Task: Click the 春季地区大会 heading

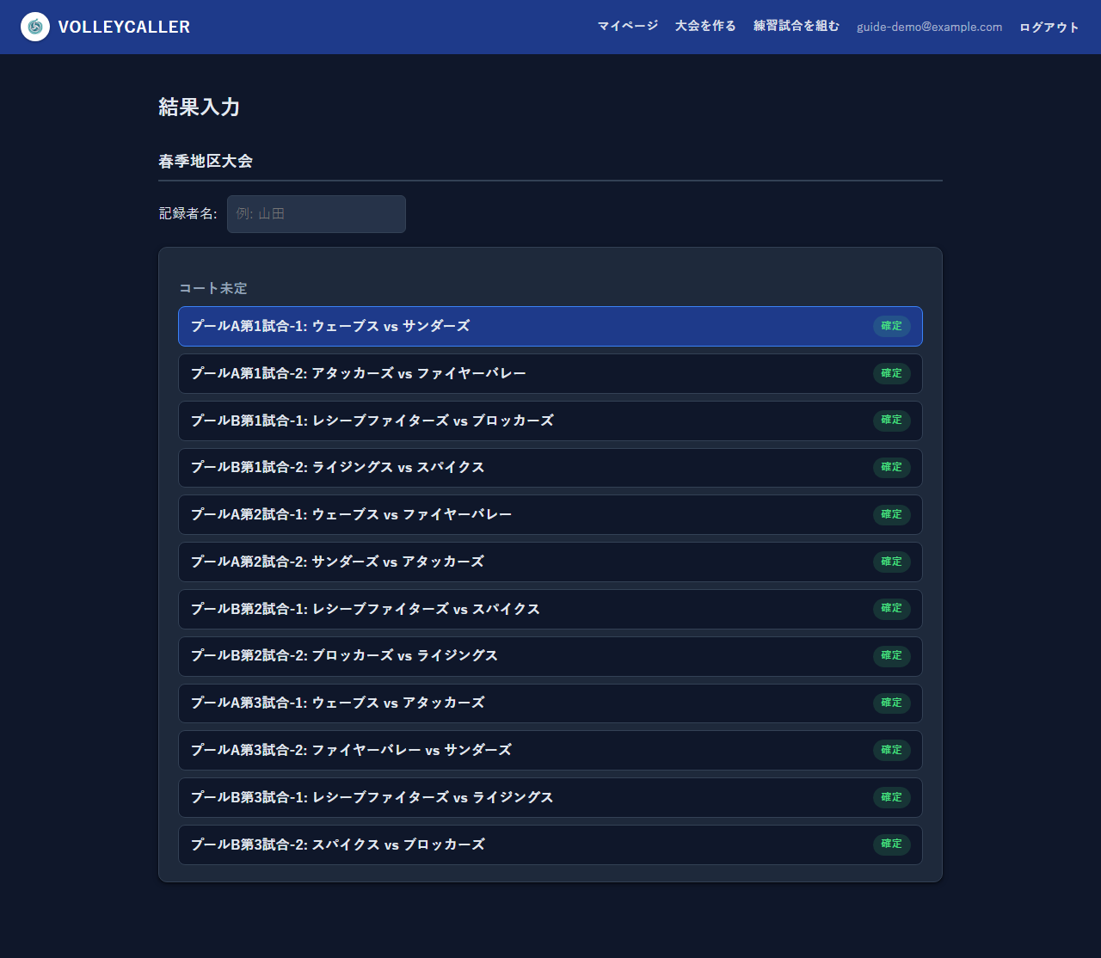Action: tap(206, 162)
